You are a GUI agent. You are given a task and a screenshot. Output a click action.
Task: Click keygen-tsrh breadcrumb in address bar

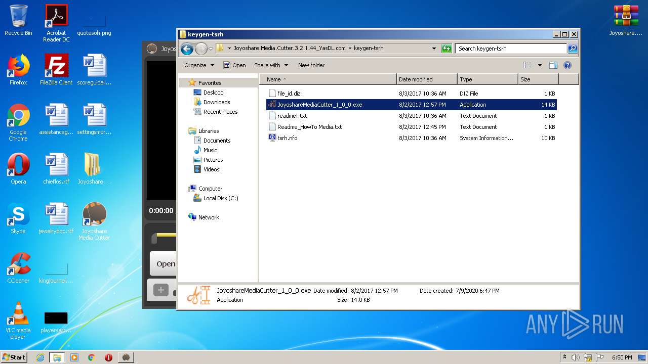click(369, 49)
